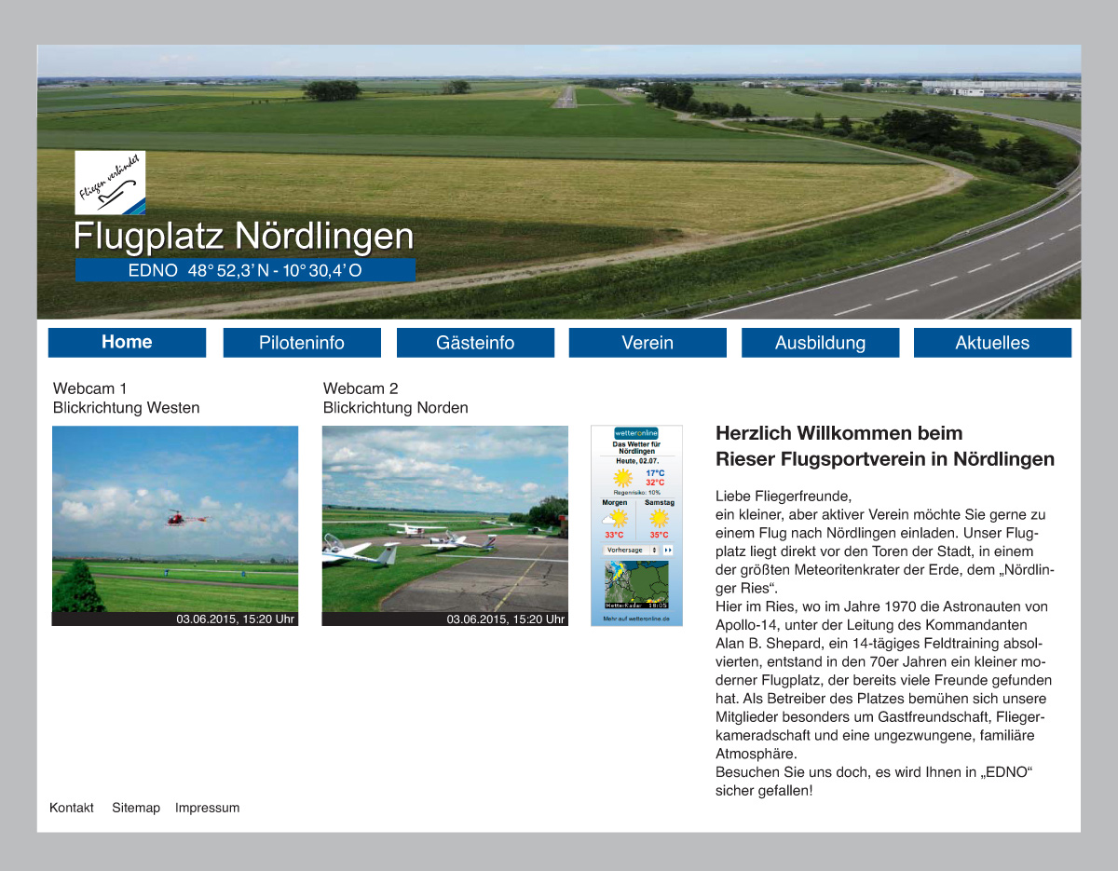The width and height of the screenshot is (1118, 871).
Task: Follow the 'Mehr auf wetteronline.de' link
Action: pos(636,619)
